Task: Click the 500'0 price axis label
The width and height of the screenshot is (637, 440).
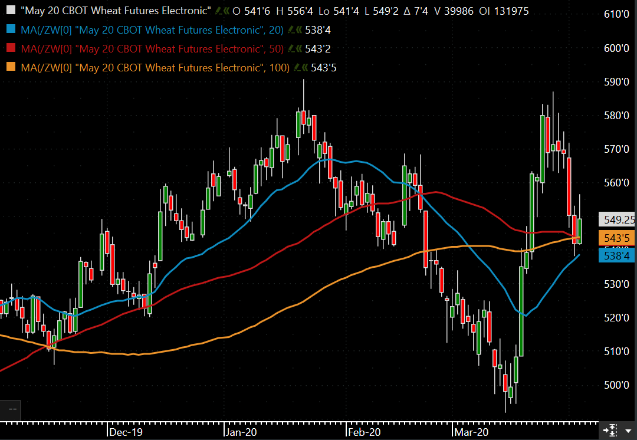Action: tap(617, 385)
